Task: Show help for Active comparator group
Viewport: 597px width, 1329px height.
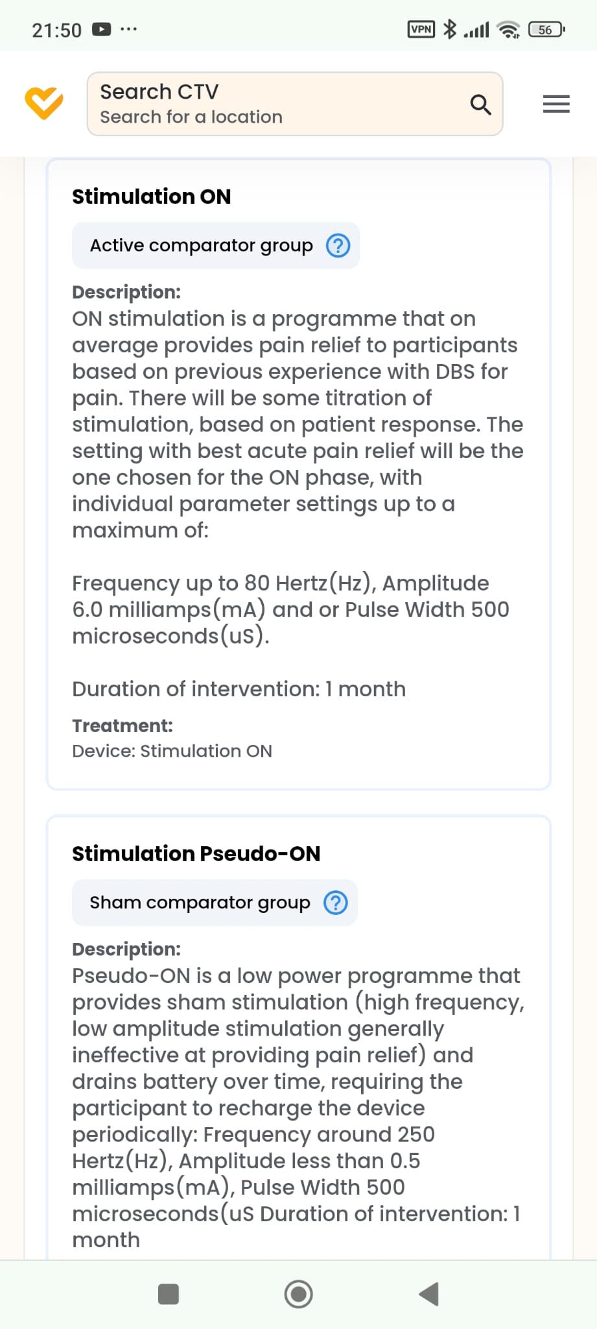Action: (338, 245)
